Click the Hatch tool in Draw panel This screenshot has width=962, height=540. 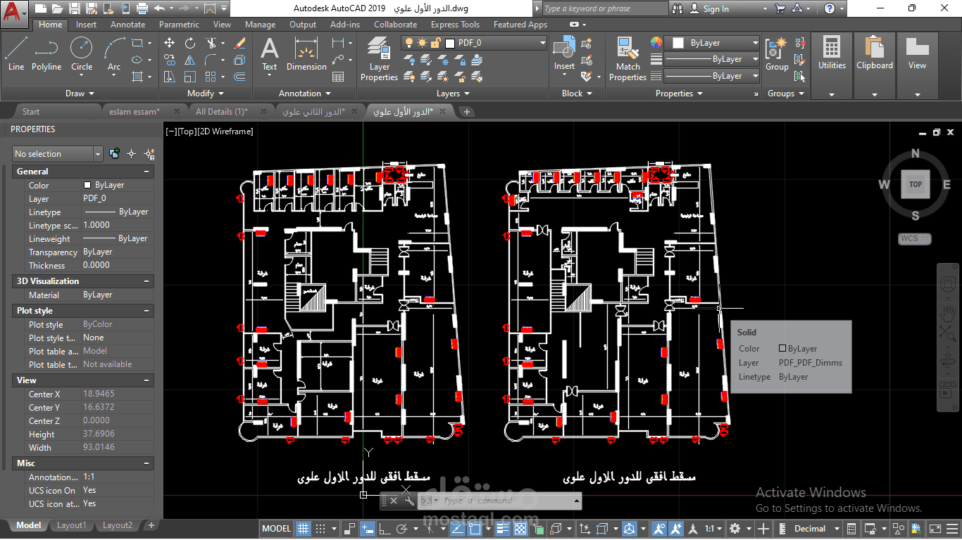(137, 77)
